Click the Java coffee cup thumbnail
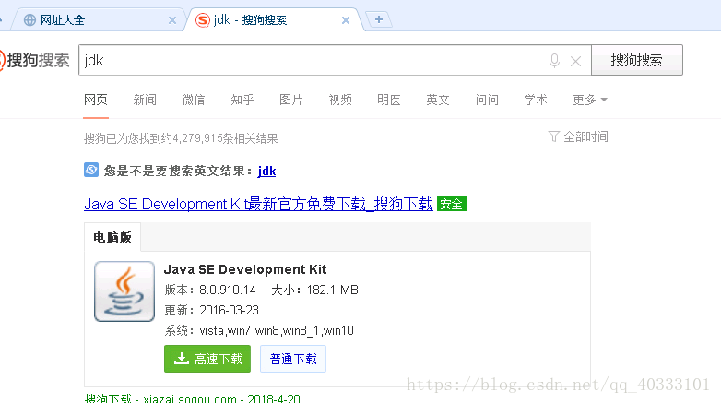This screenshot has width=721, height=403. coord(124,291)
